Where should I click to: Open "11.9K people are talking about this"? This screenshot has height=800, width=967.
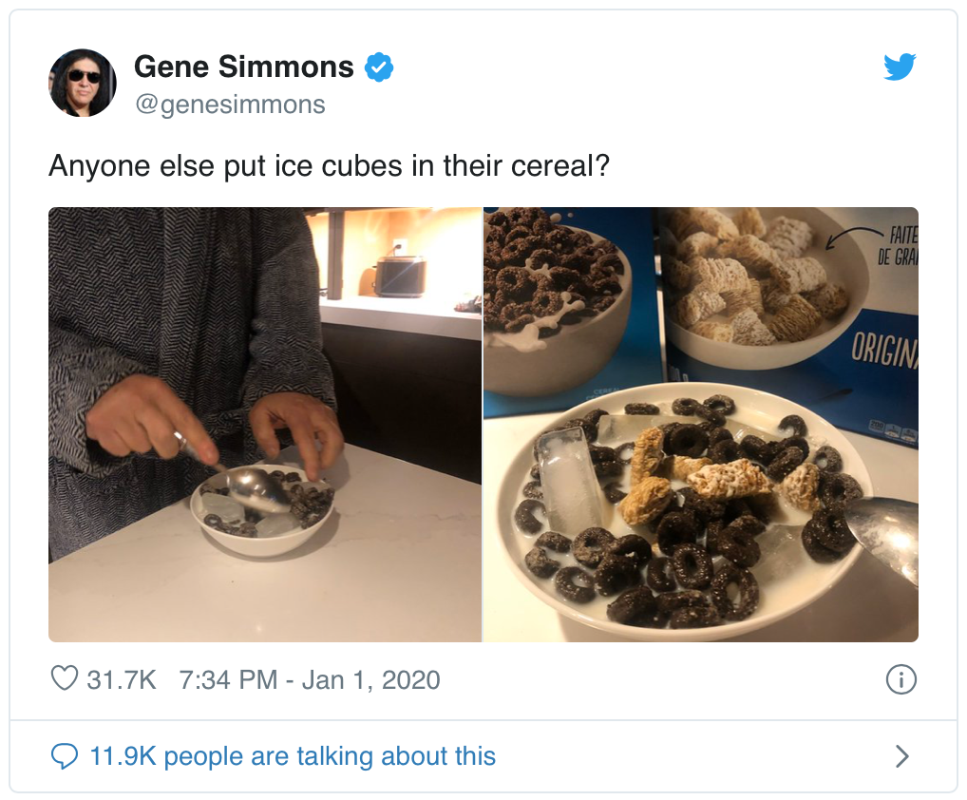tap(293, 756)
